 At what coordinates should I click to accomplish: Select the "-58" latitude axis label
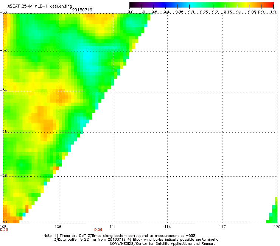(x=3, y=176)
